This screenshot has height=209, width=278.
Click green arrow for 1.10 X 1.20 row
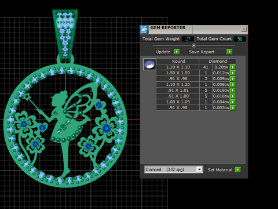tap(233, 85)
